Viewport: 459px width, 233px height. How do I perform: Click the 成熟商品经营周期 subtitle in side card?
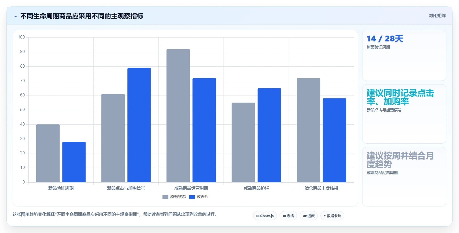pyautogui.click(x=382, y=173)
